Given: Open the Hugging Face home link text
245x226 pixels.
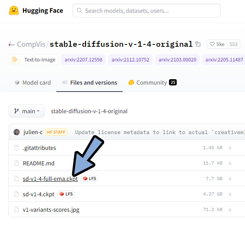Looking at the screenshot, I should (x=43, y=11).
